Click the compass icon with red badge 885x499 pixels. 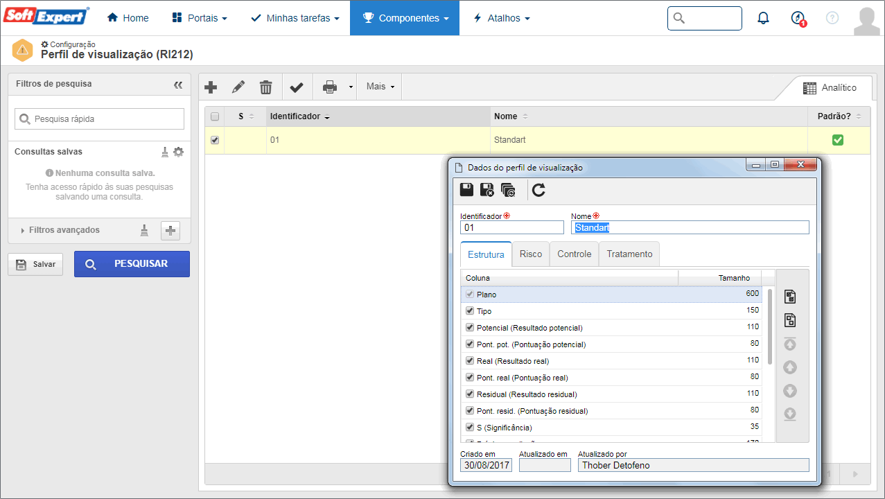coord(798,18)
